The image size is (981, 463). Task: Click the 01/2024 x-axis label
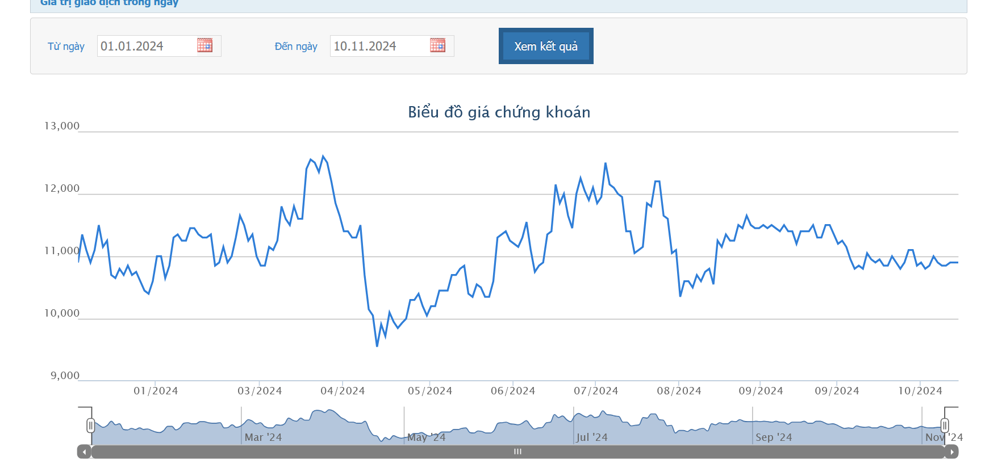tap(156, 391)
